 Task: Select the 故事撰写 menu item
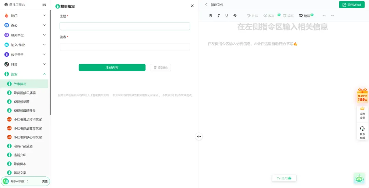pos(24,84)
